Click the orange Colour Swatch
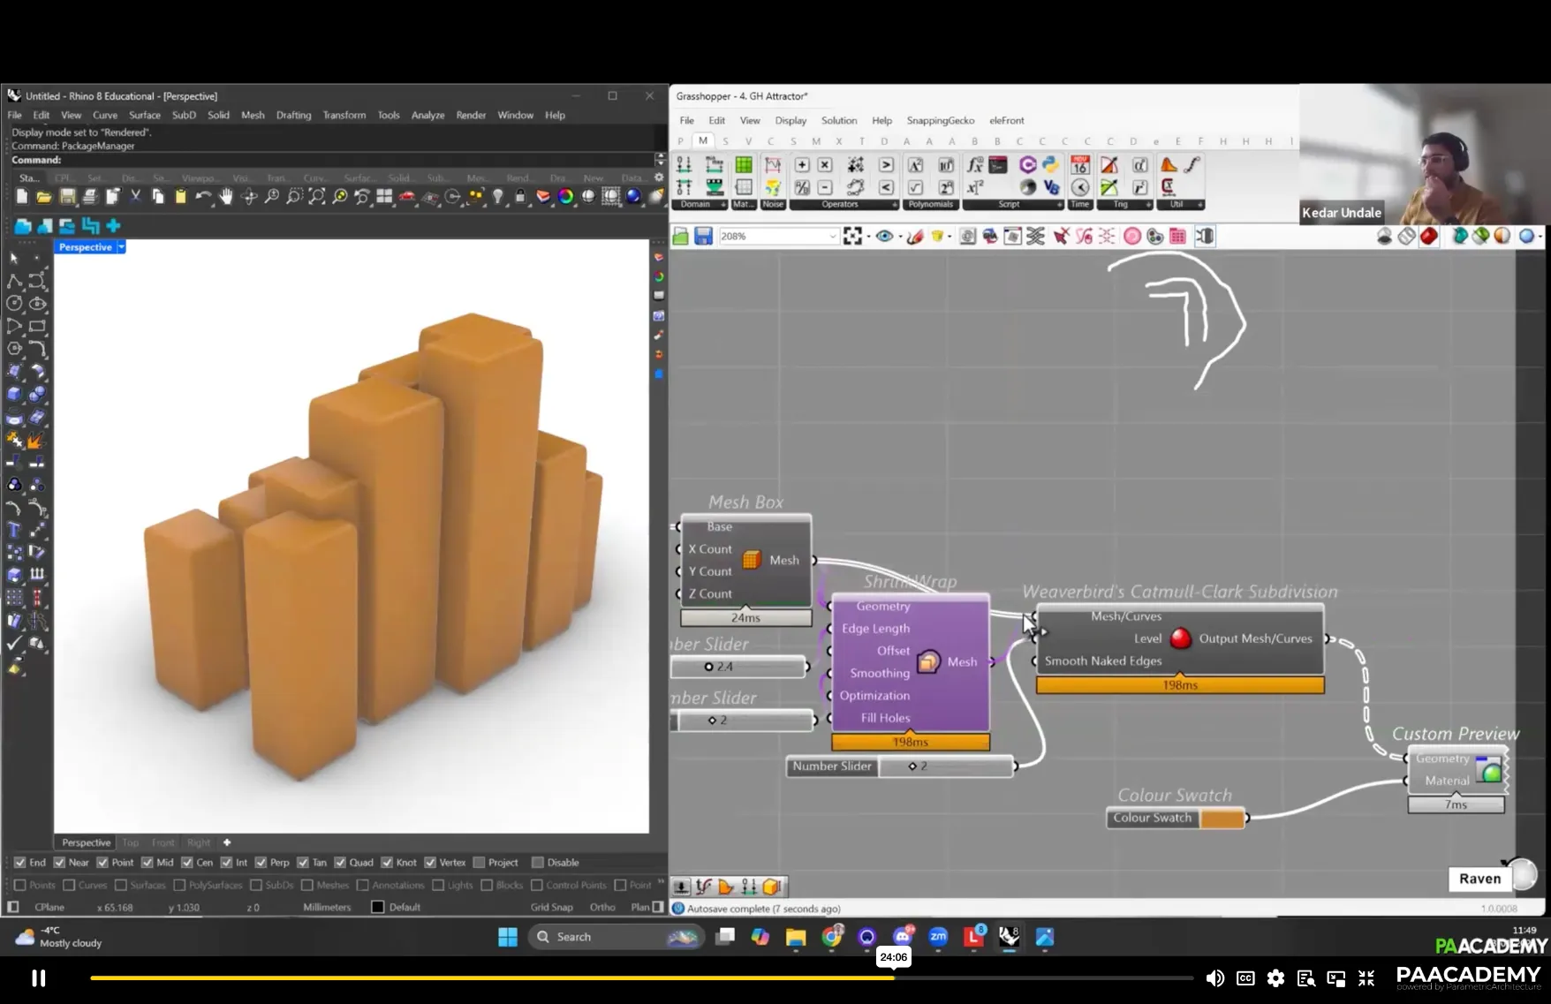The image size is (1551, 1004). (1222, 819)
